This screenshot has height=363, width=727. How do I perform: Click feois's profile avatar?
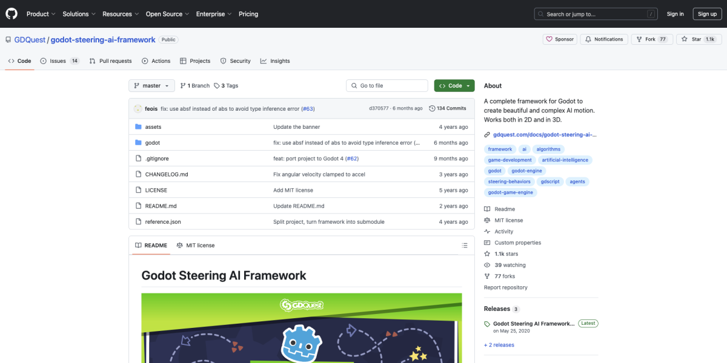[138, 108]
